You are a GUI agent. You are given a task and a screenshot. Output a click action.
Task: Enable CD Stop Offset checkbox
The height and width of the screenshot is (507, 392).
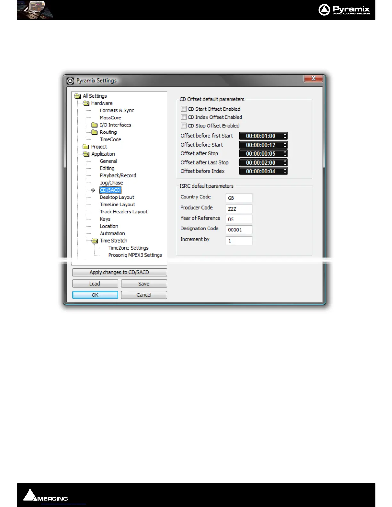point(184,125)
